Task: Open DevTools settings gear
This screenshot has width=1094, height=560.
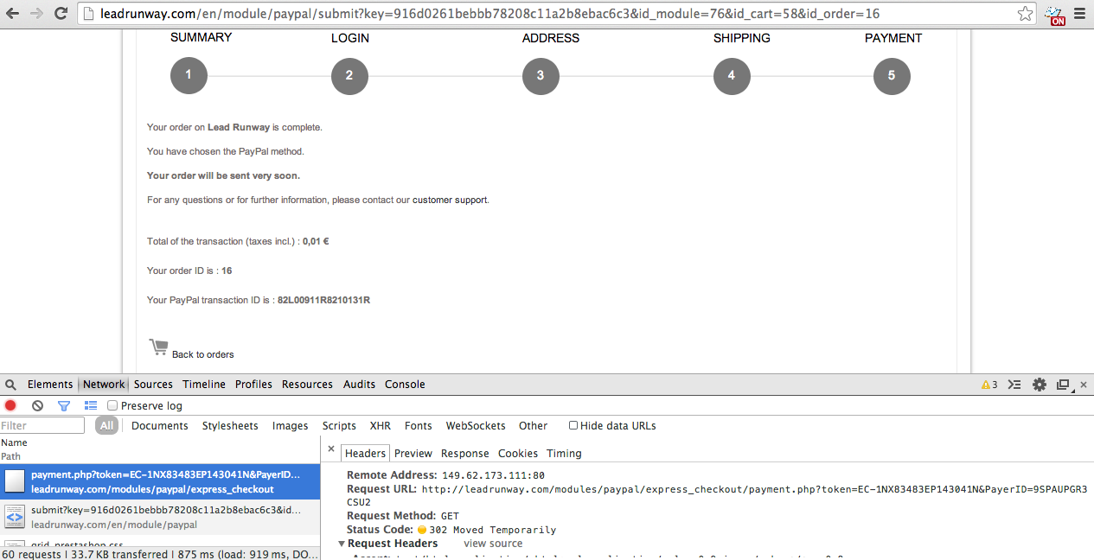Action: pyautogui.click(x=1040, y=385)
